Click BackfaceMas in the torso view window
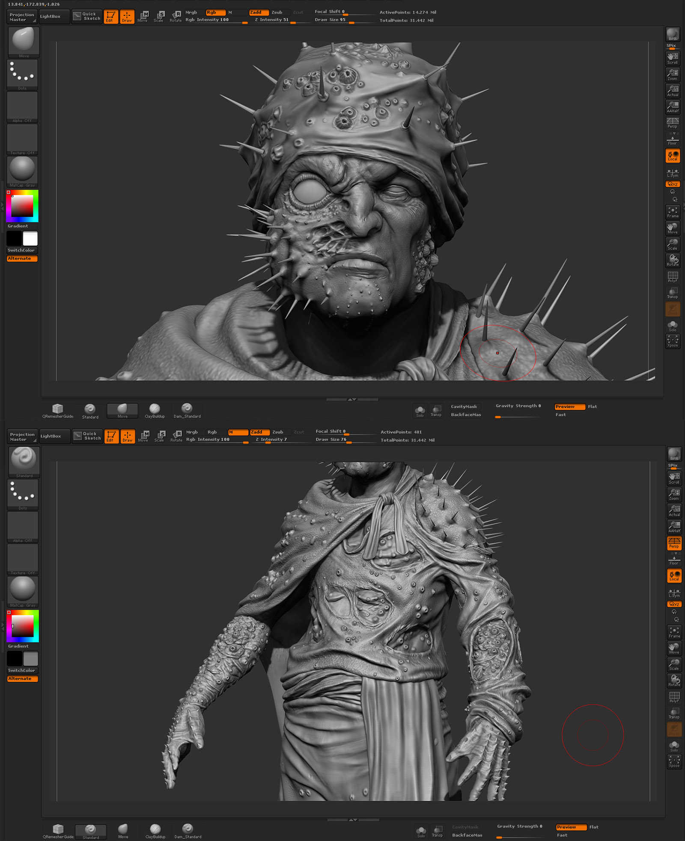 pyautogui.click(x=467, y=835)
